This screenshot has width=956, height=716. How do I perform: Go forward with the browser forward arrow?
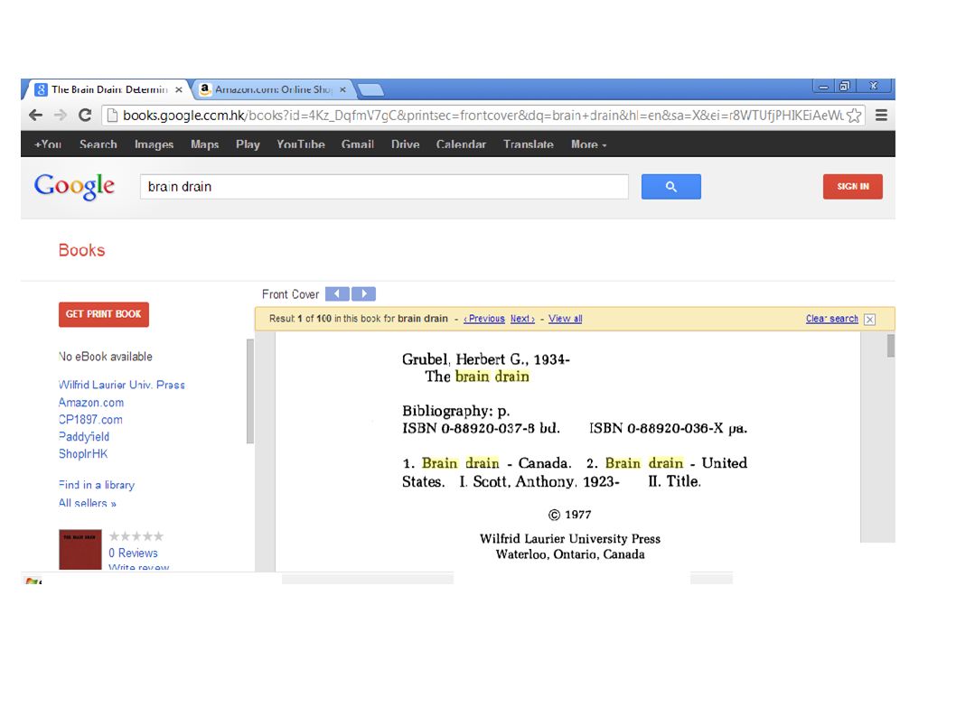point(61,116)
